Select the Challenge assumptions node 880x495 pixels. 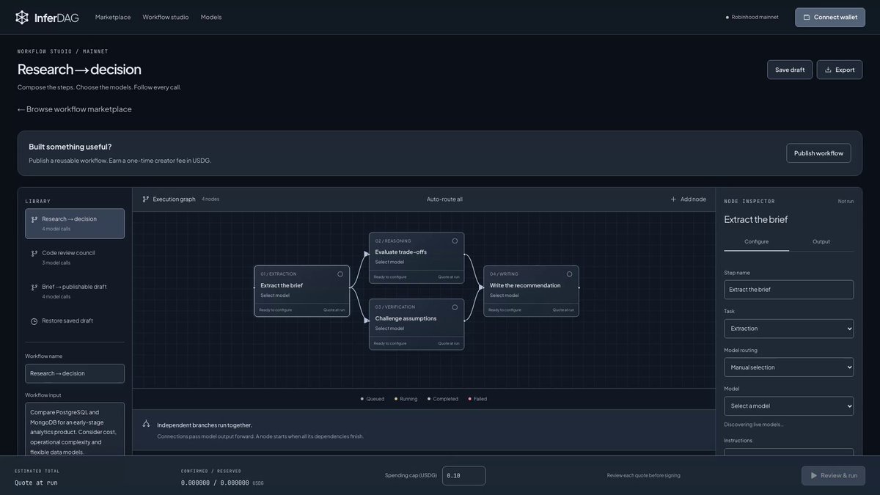coord(417,324)
